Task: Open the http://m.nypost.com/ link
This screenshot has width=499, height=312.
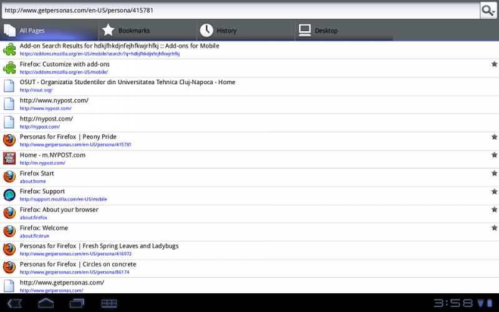Action: (42, 163)
